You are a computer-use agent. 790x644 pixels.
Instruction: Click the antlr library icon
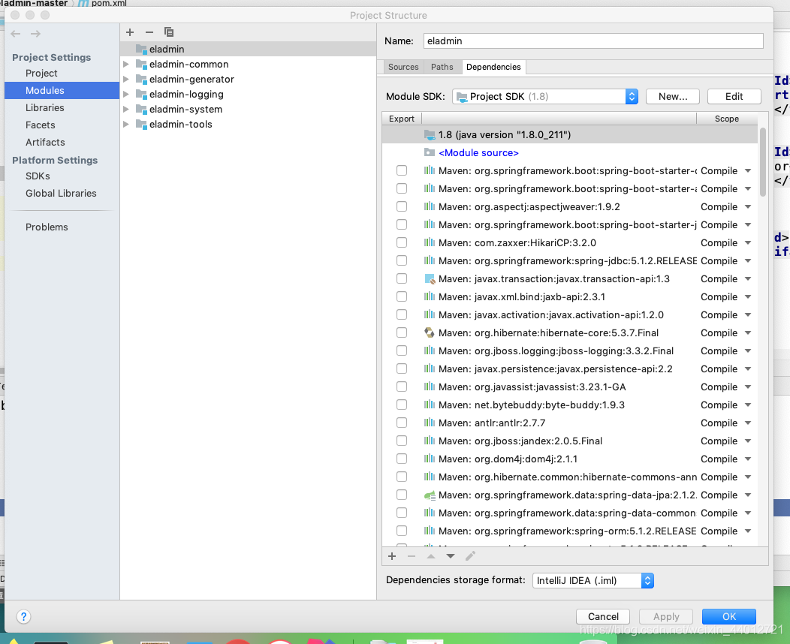(430, 423)
